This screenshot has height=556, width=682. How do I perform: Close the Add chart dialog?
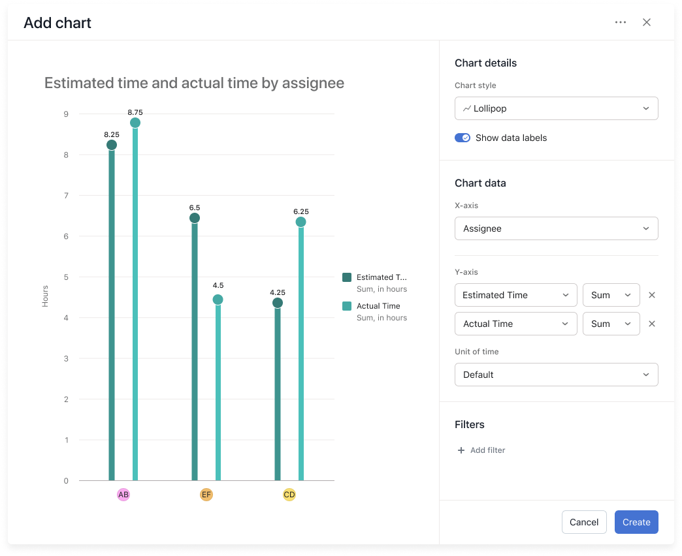pos(646,22)
